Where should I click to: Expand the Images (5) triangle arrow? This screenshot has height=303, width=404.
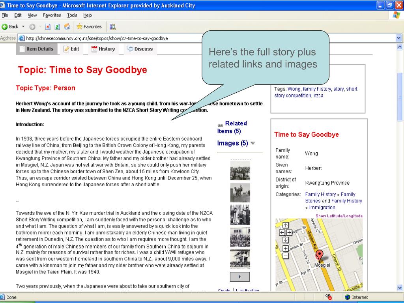tap(253, 143)
